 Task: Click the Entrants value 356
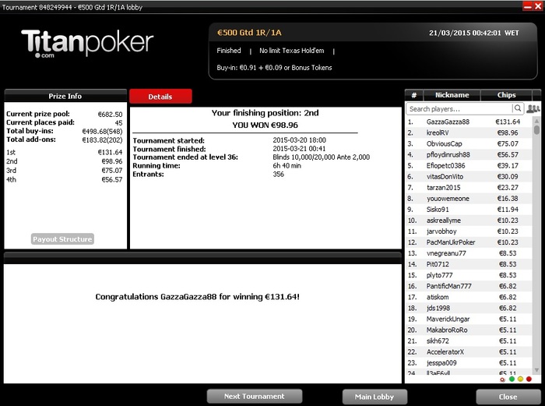pos(279,174)
